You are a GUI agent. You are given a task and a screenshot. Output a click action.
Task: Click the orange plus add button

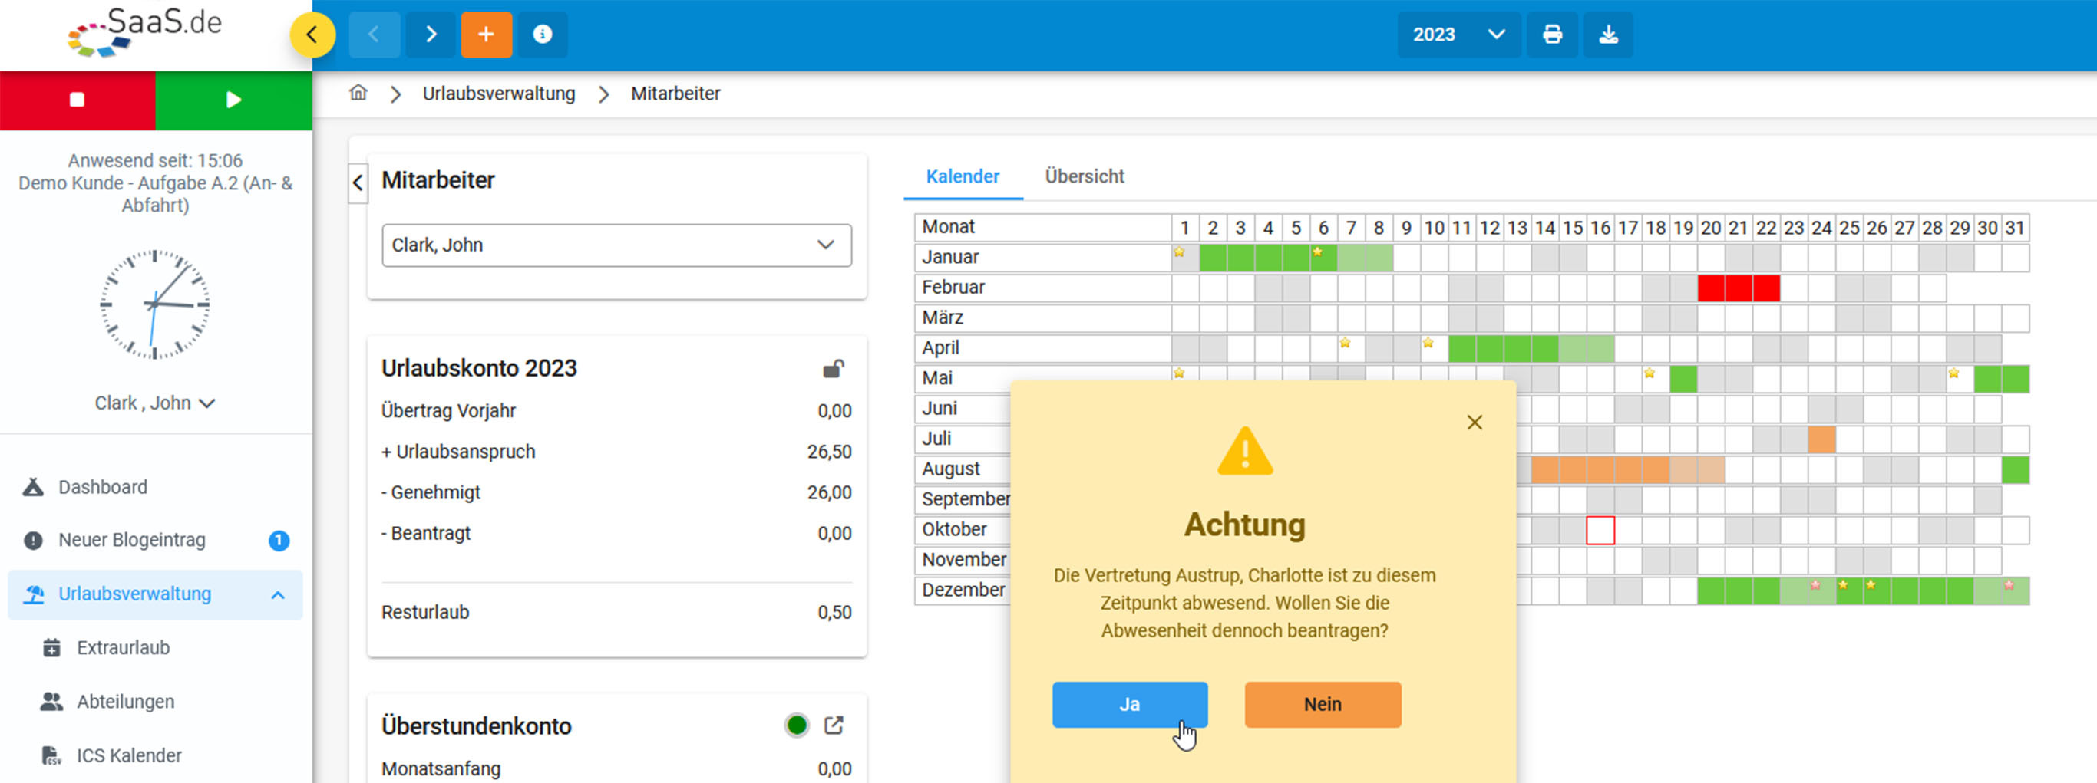486,35
